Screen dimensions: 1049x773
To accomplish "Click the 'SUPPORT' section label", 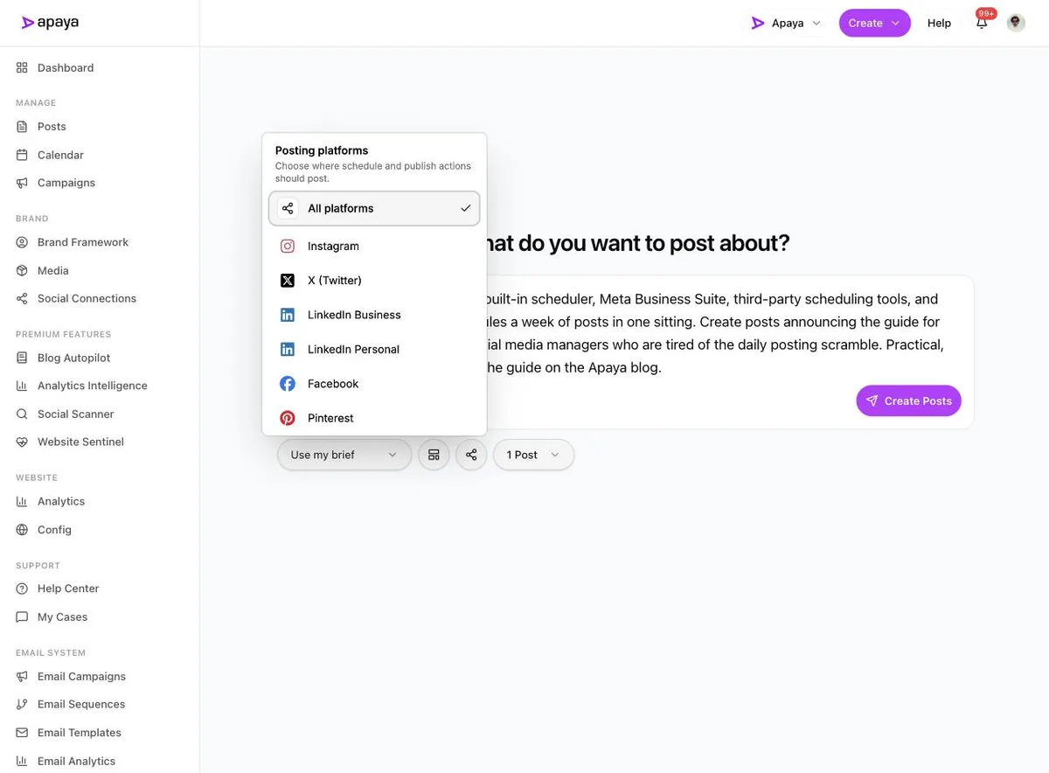I will (x=38, y=566).
